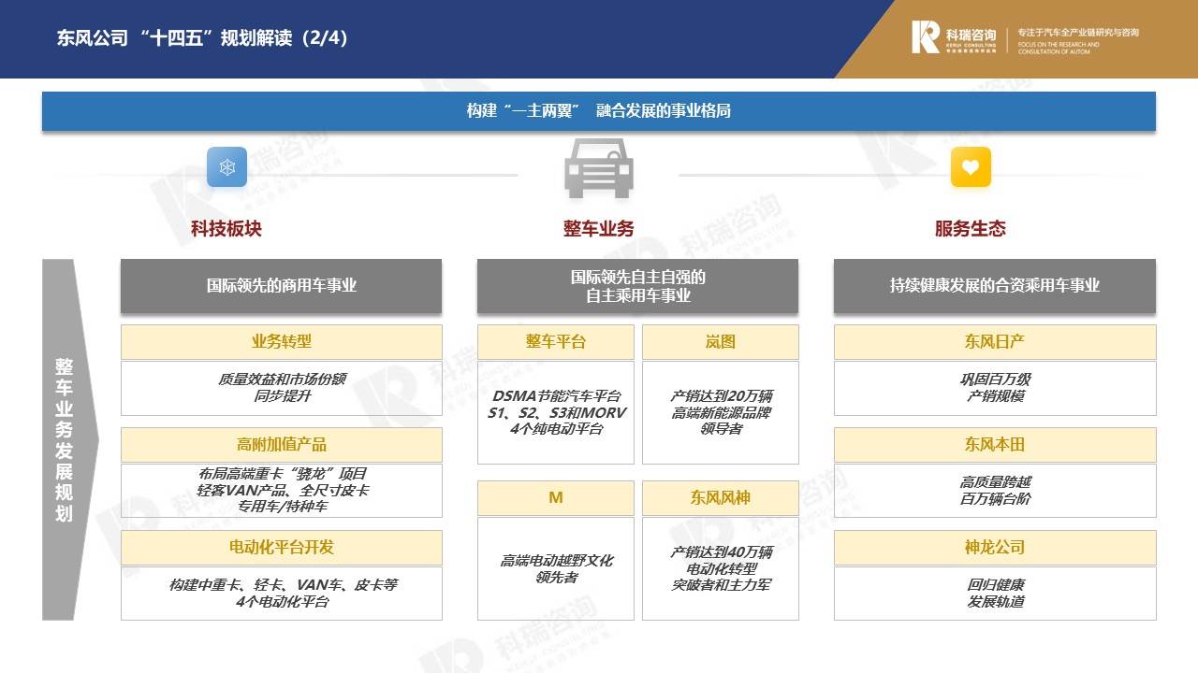Click text 回归健康发展轨道

coord(995,593)
